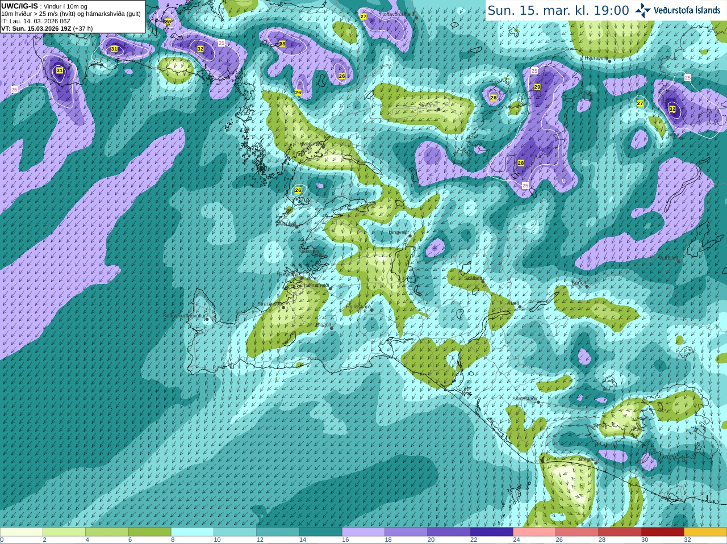Click the Hveravellir station label
727x544 pixels.
[596, 57]
